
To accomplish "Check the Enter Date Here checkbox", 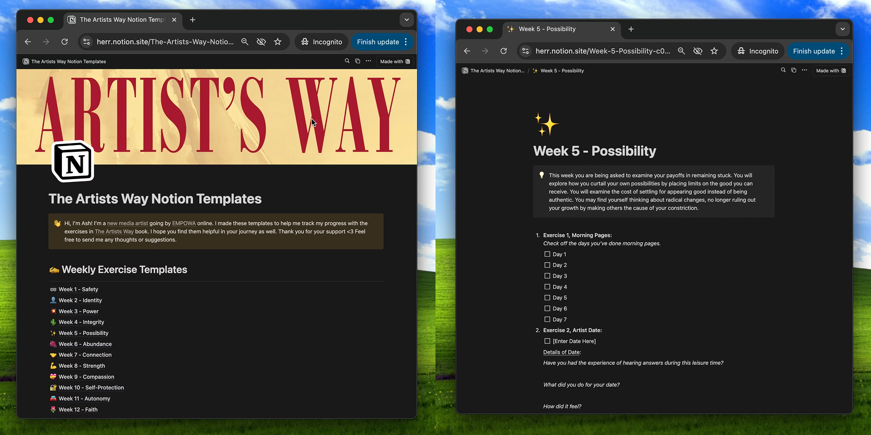I will pos(547,341).
